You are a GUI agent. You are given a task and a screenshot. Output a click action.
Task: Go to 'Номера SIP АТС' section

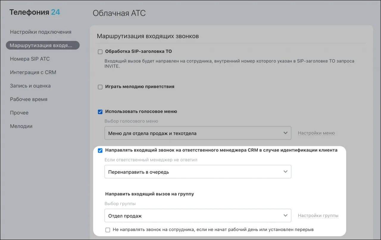tap(30, 59)
